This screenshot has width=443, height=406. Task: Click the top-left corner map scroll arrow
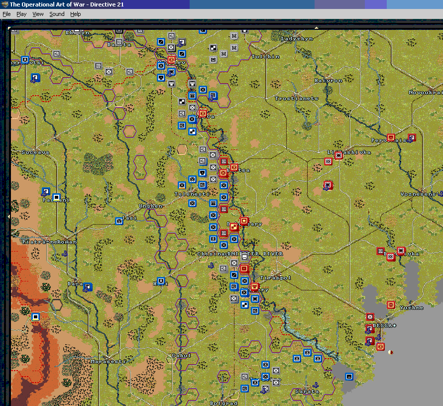coord(9,28)
